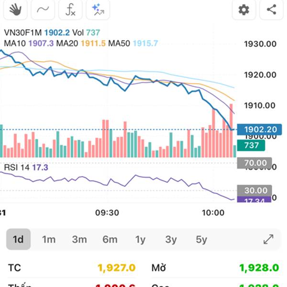Select the 1d timeframe tab
Image resolution: width=287 pixels, height=287 pixels.
tap(18, 239)
